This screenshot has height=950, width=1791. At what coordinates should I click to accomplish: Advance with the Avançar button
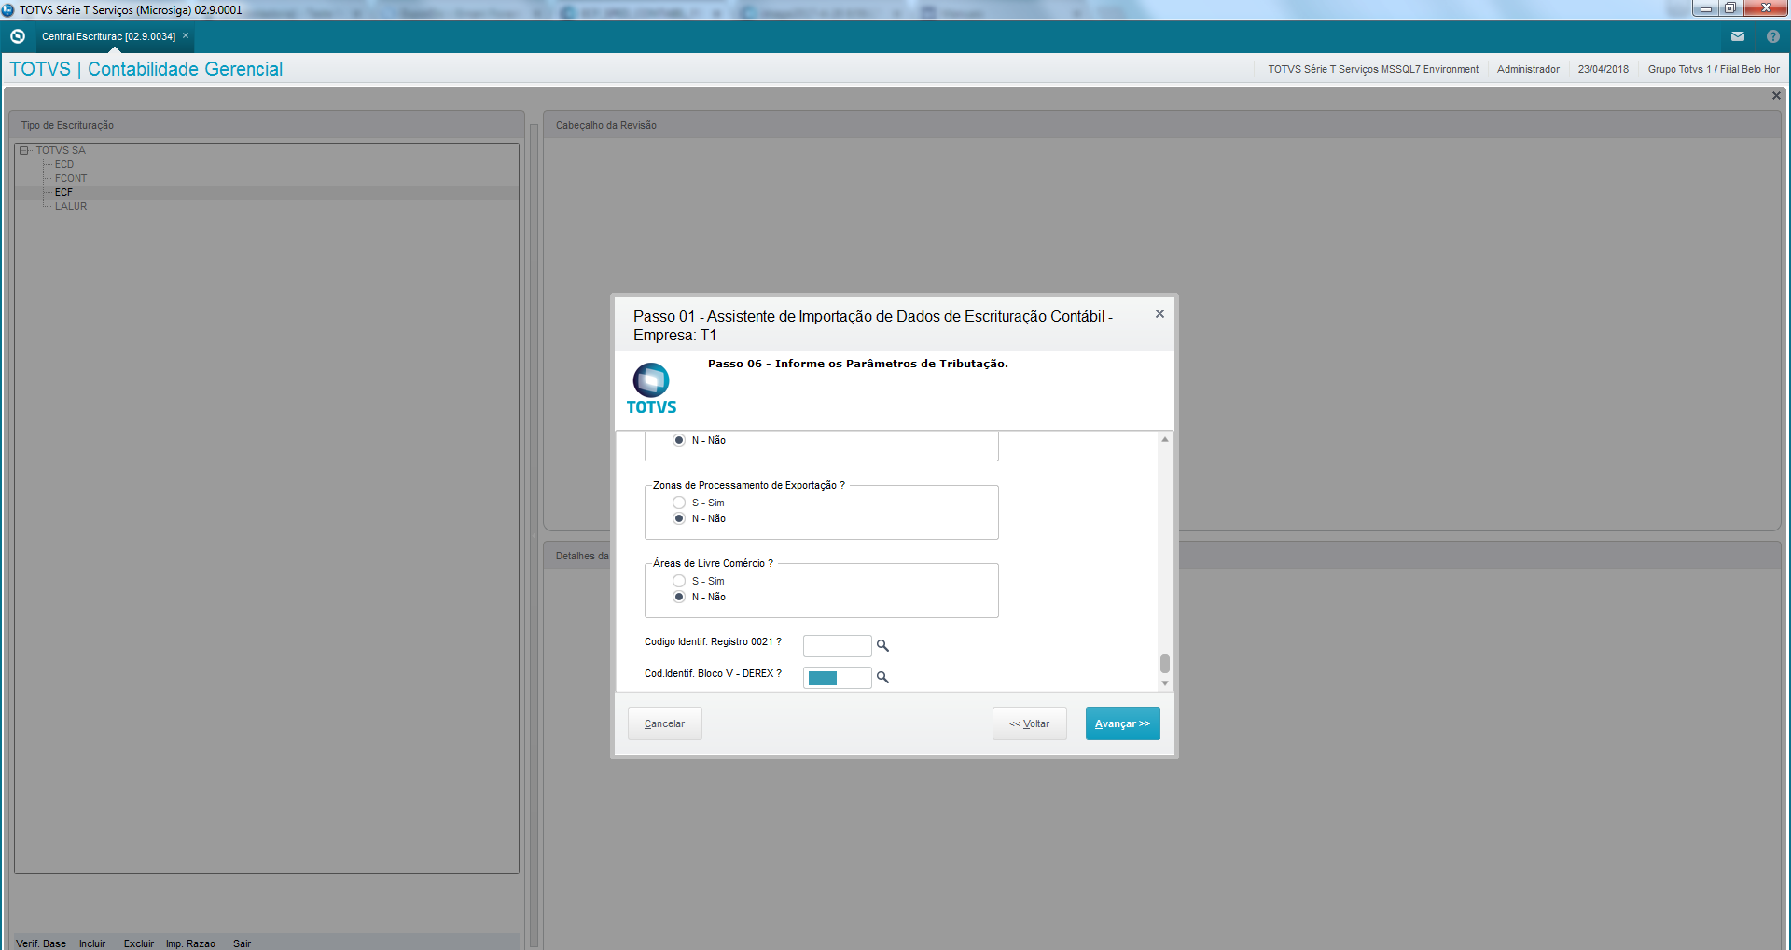point(1122,723)
